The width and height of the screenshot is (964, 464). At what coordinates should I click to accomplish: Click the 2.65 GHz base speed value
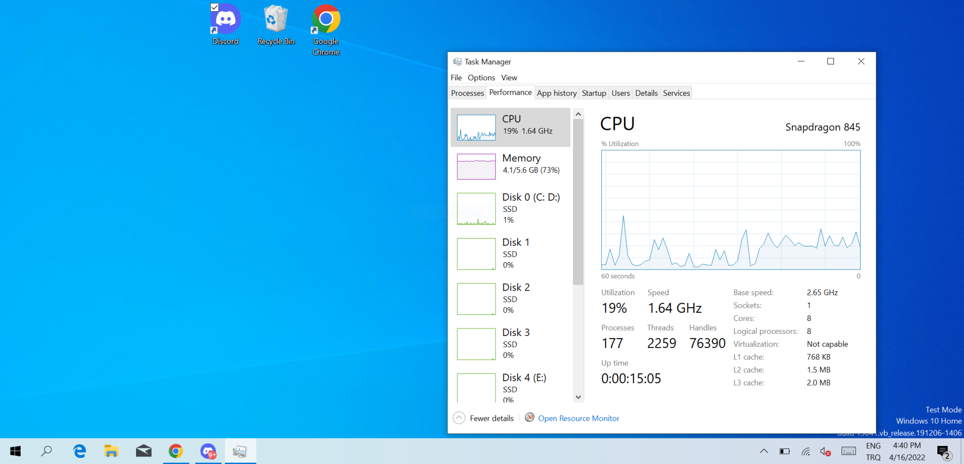(x=822, y=292)
